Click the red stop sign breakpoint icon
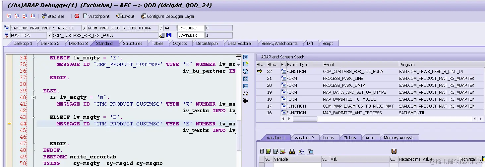This screenshot has height=167, width=485. click(x=77, y=16)
